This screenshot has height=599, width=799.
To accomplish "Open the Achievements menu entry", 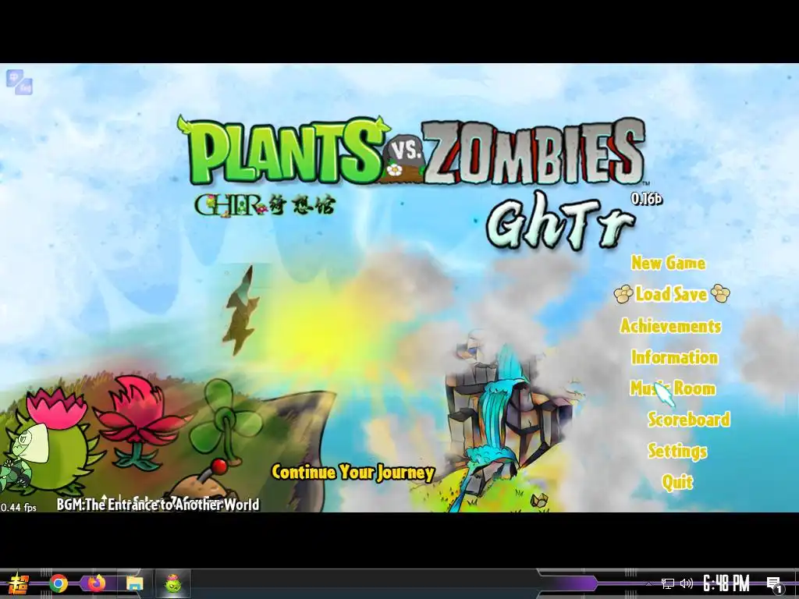I will pyautogui.click(x=670, y=325).
